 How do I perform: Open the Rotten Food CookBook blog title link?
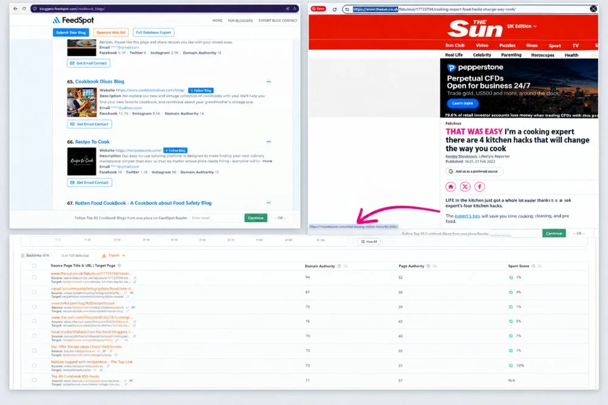coord(143,203)
